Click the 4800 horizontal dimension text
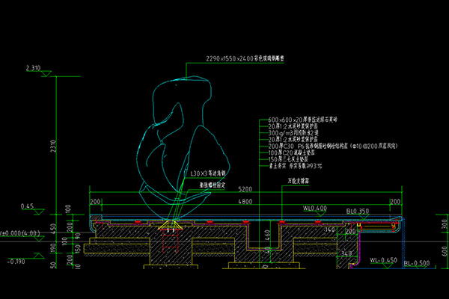 [x=245, y=202]
